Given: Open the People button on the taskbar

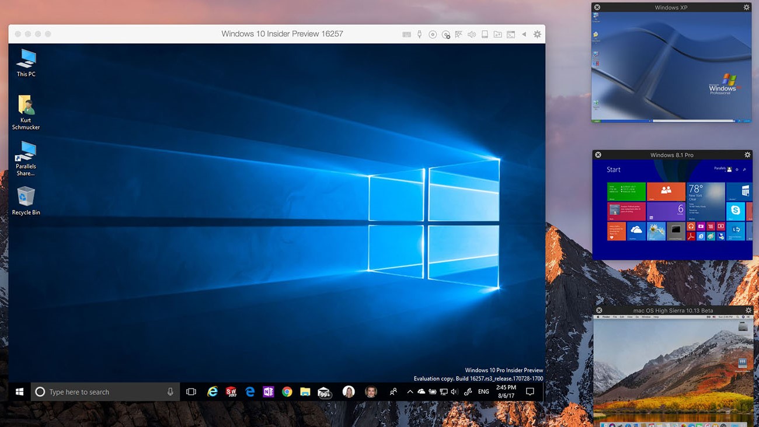Looking at the screenshot, I should [394, 392].
